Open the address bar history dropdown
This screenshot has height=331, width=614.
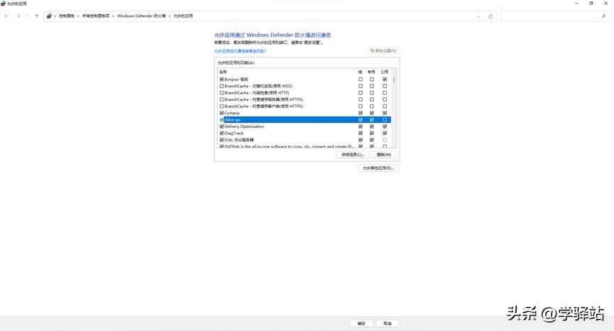click(x=478, y=16)
